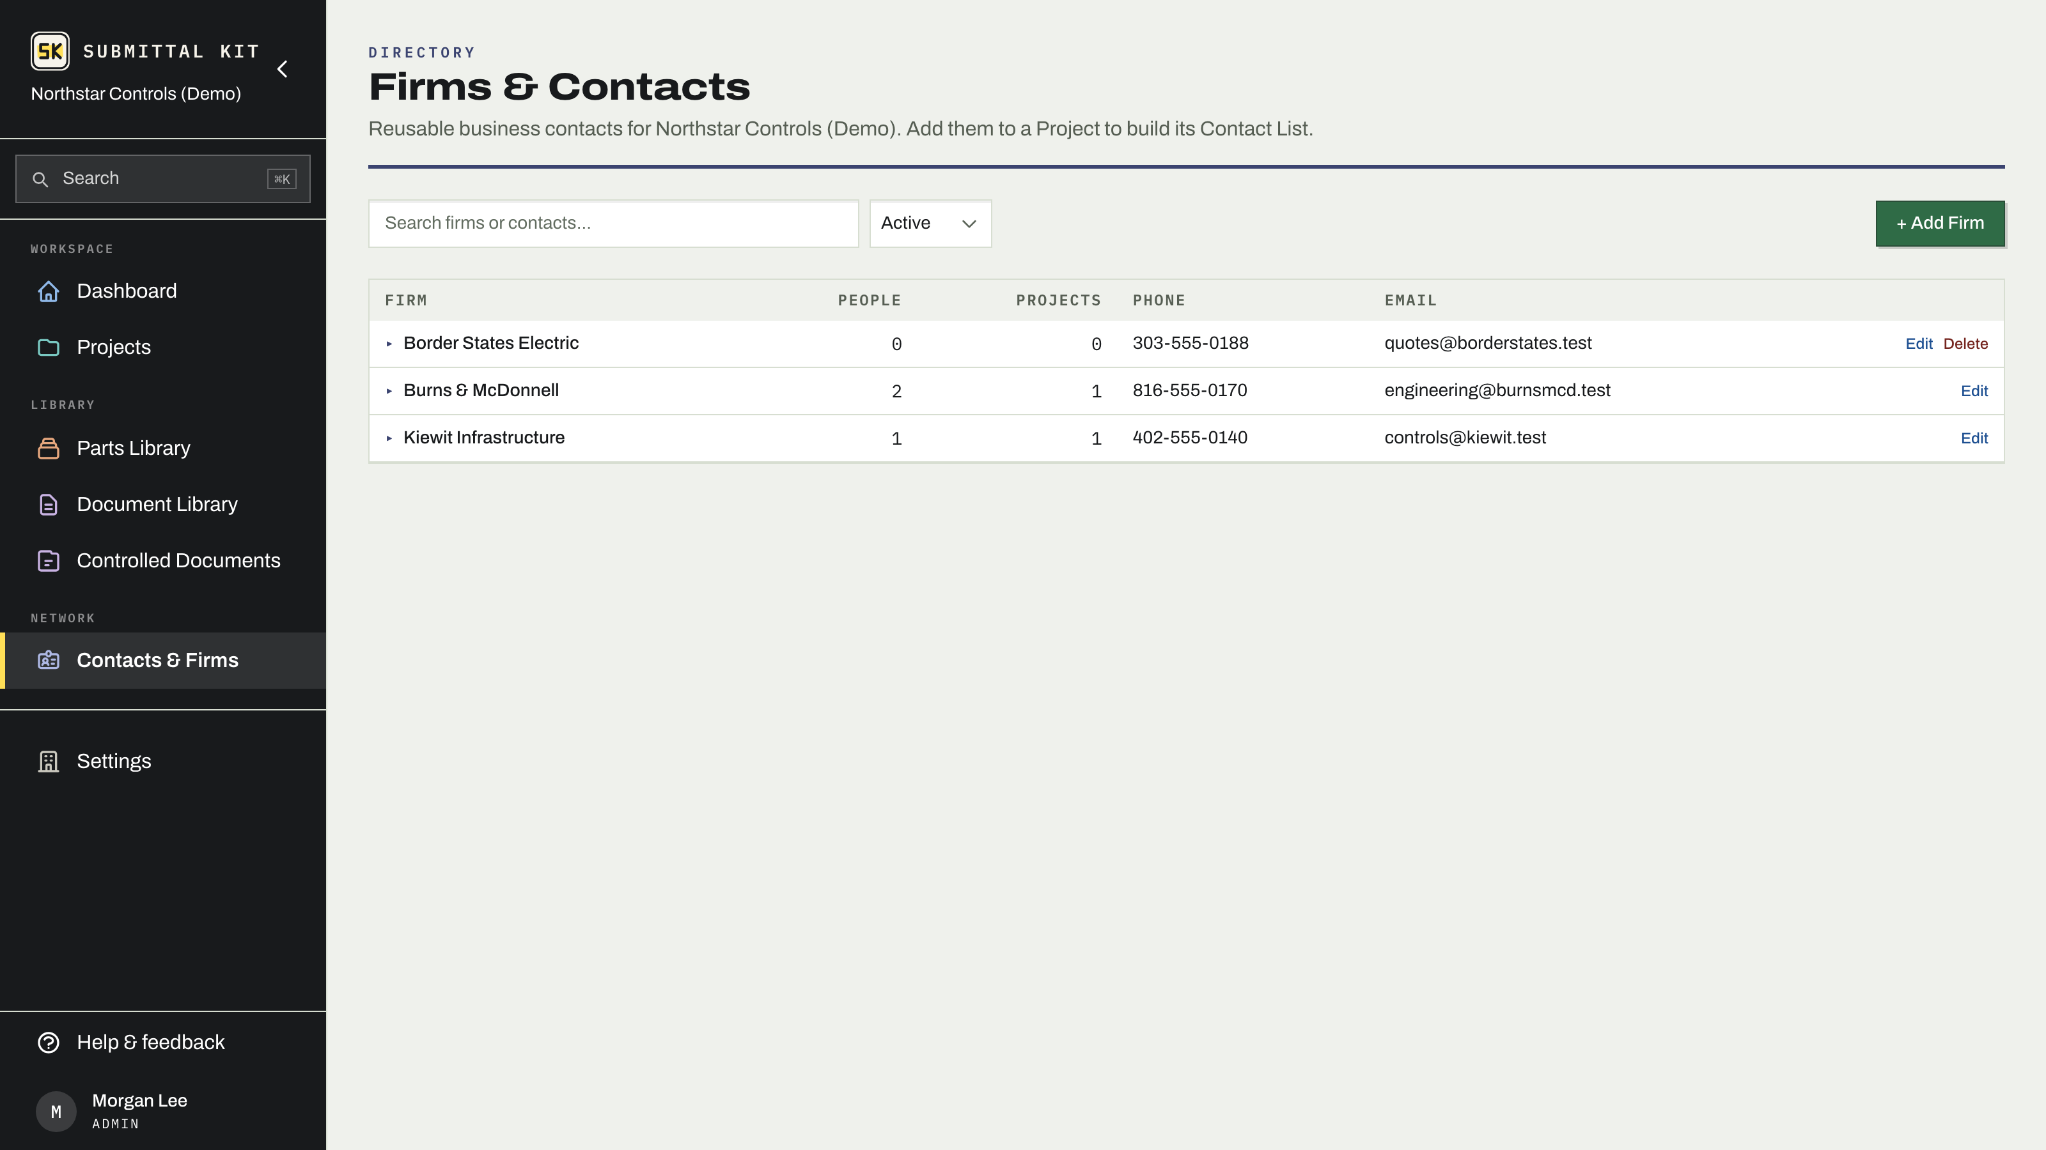Click the SK Submittal Kit logo

(50, 52)
